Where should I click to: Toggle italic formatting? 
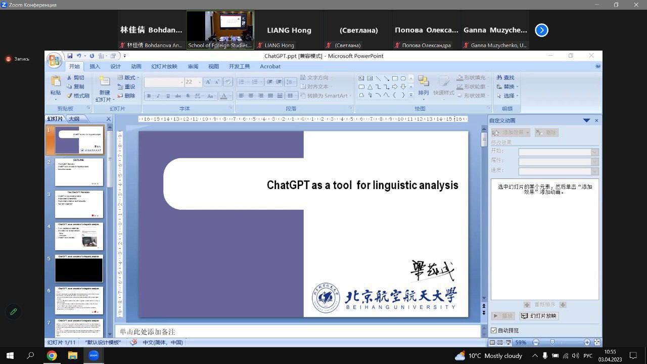[158, 96]
